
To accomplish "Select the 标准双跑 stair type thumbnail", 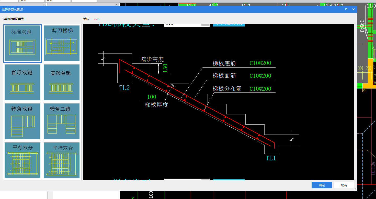I will click(22, 43).
